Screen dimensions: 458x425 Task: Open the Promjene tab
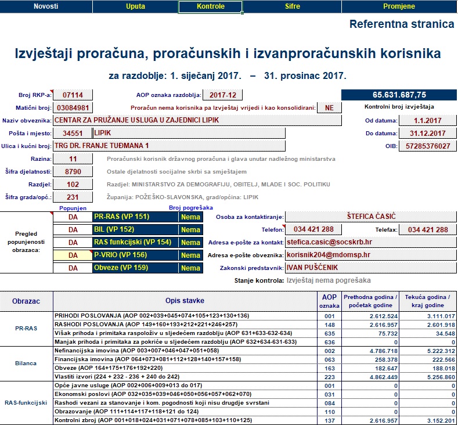point(399,6)
